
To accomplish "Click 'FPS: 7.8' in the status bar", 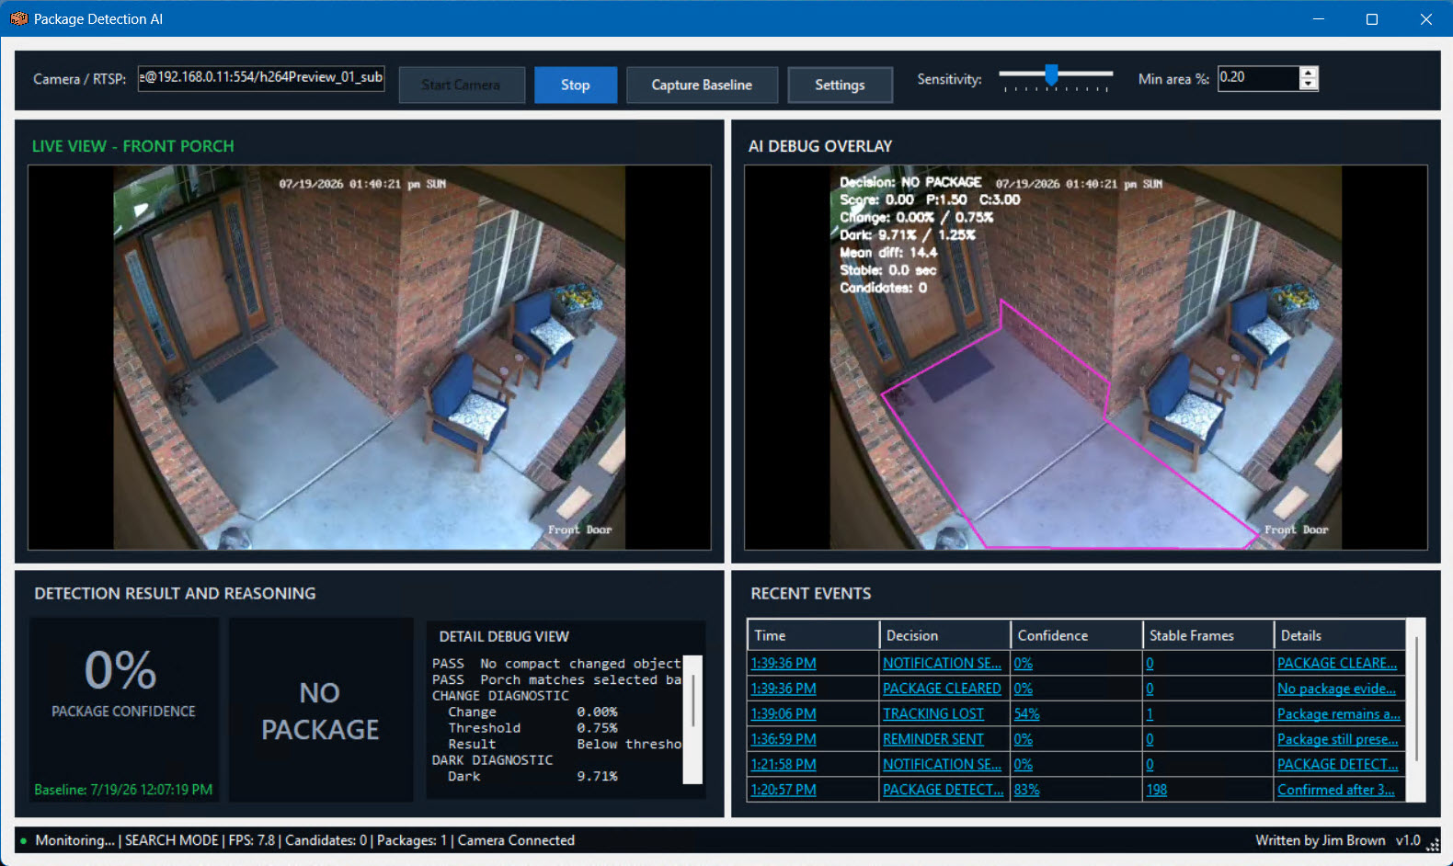I will tap(251, 840).
